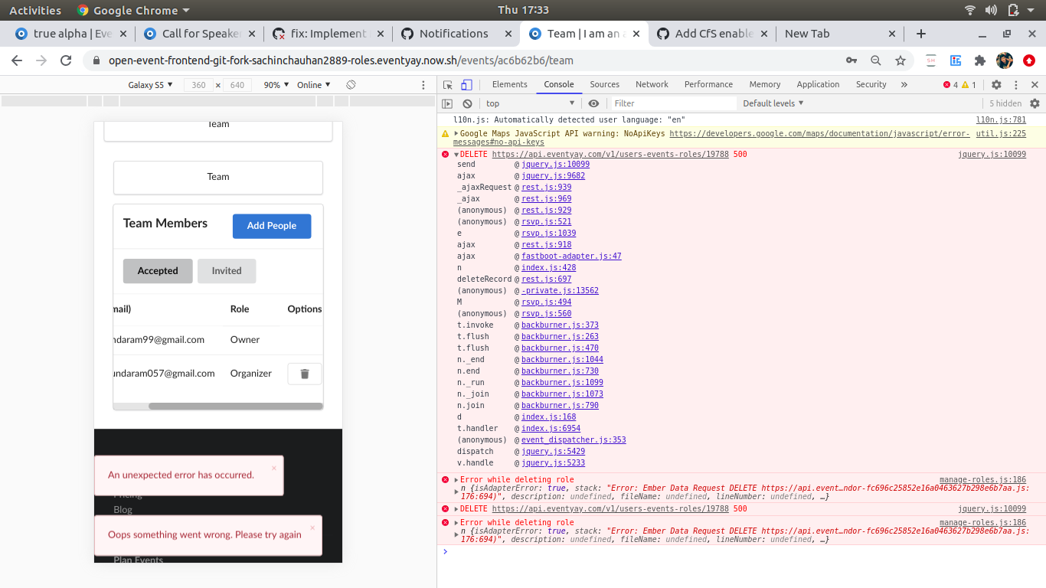Bookmark page with star icon
Viewport: 1046px width, 588px height.
pyautogui.click(x=901, y=60)
